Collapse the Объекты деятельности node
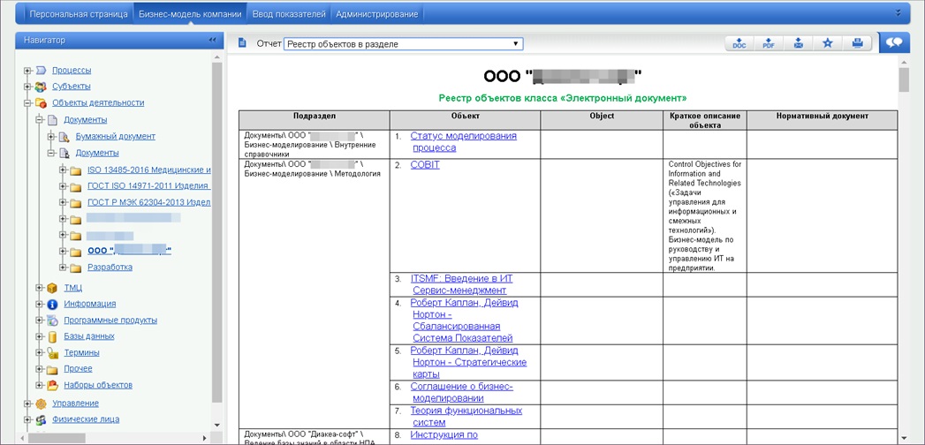Viewport: 925px width, 445px height. 27,102
